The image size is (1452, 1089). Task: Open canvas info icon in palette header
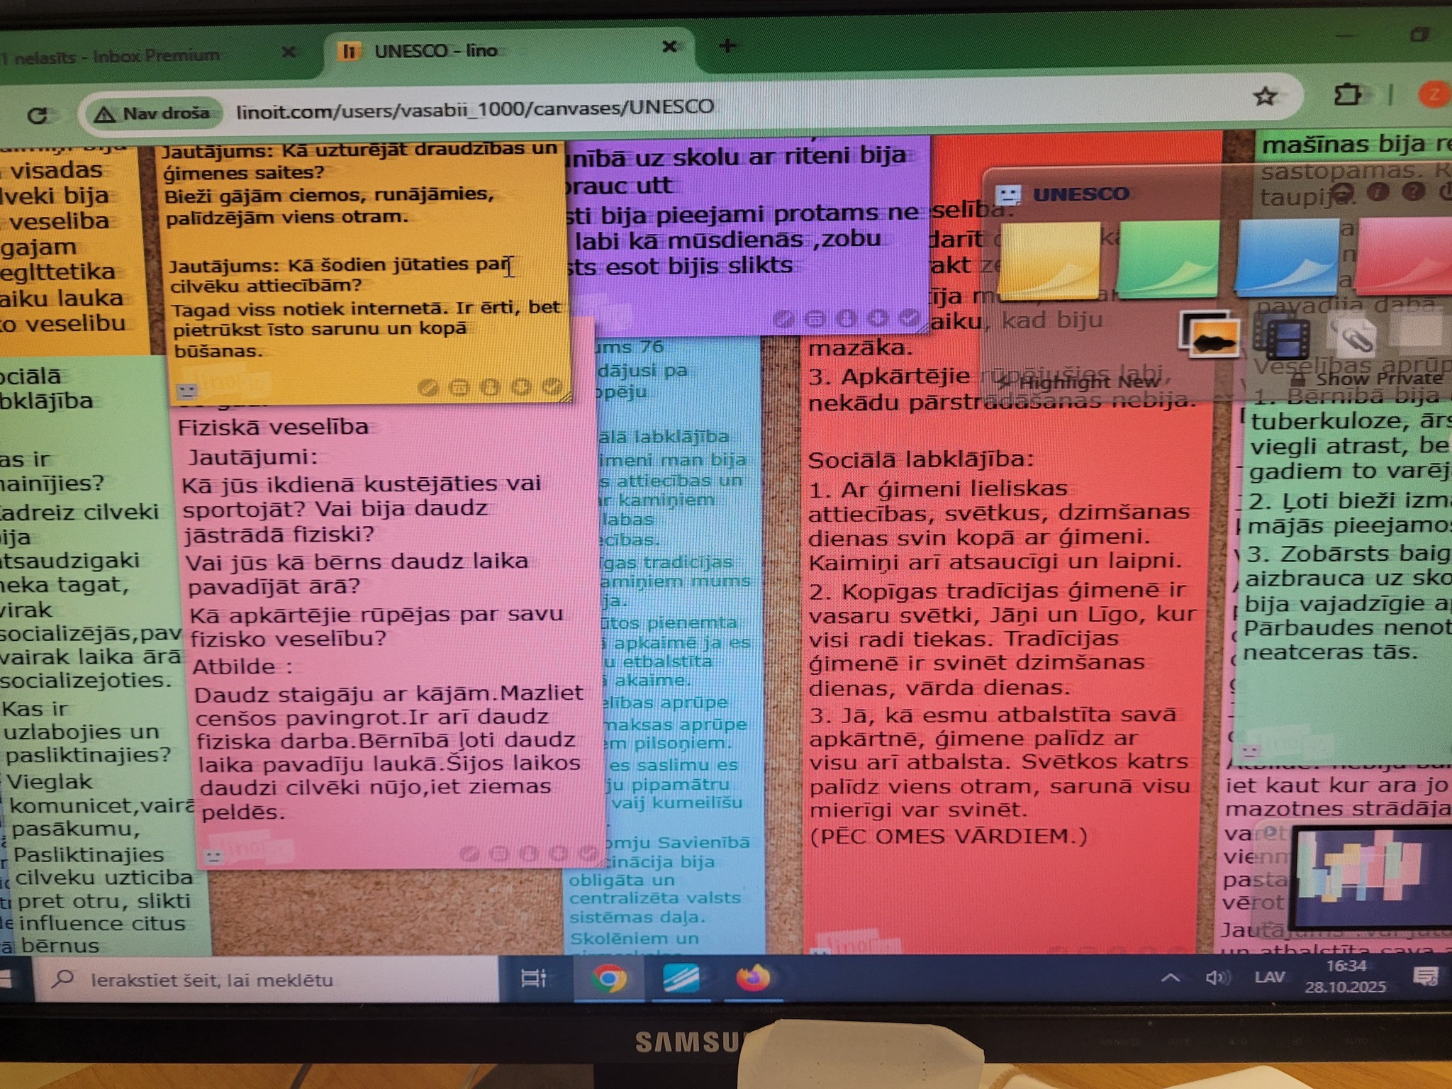[x=1377, y=191]
